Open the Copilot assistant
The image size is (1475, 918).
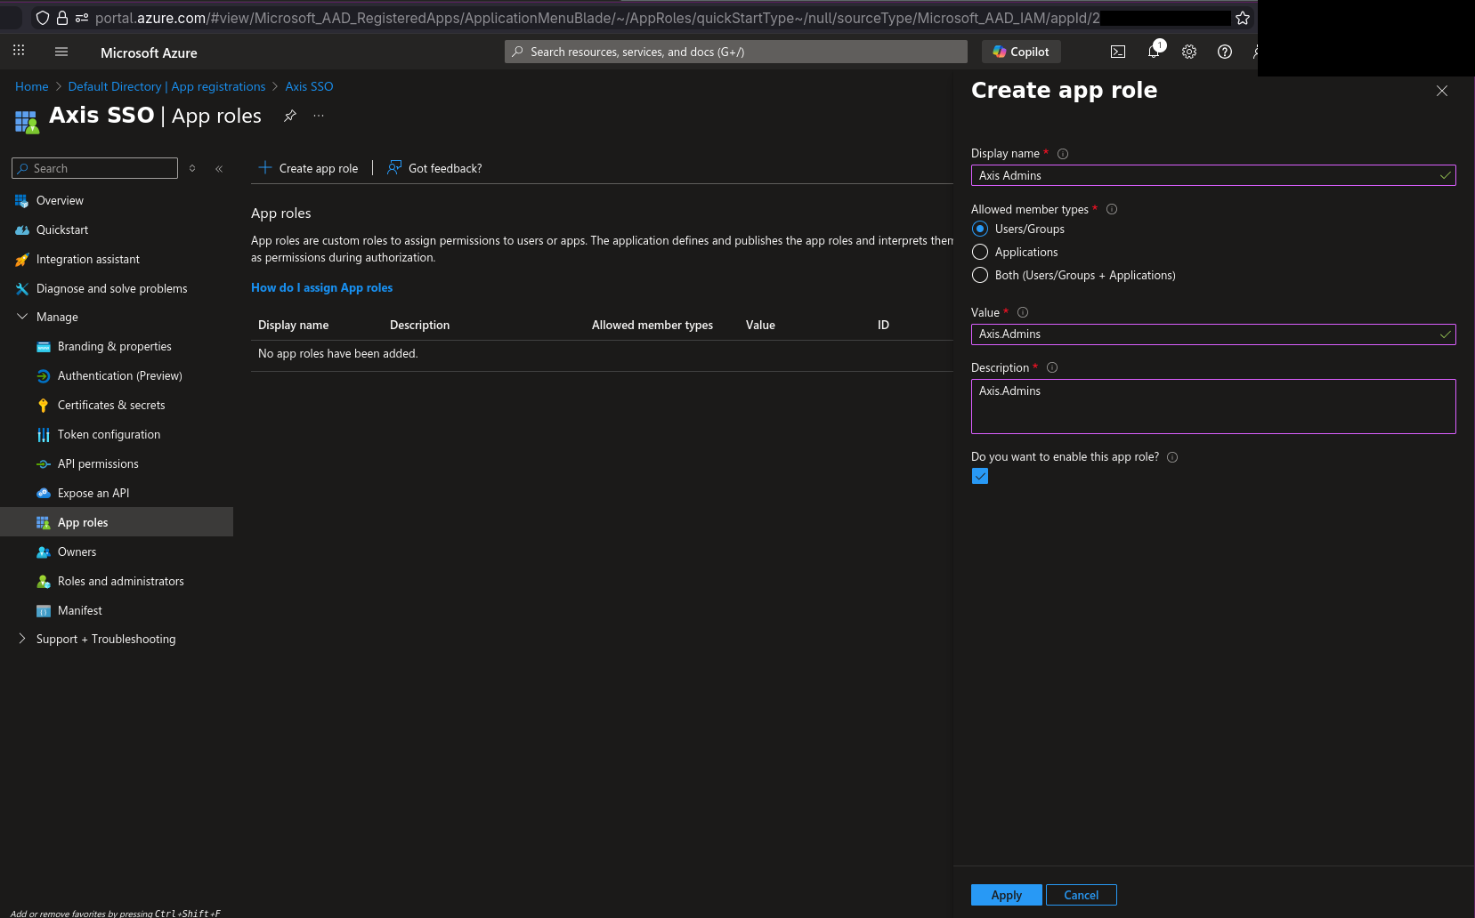[1020, 52]
